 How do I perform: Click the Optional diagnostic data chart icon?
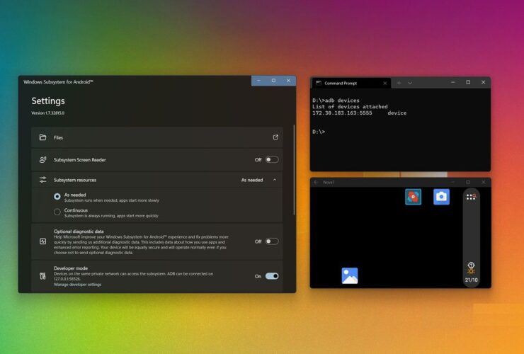coord(42,241)
